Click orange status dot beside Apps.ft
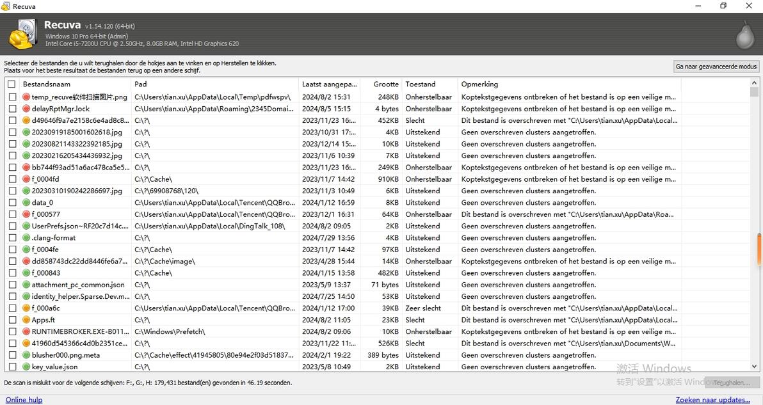This screenshot has width=763, height=405. pyautogui.click(x=26, y=320)
